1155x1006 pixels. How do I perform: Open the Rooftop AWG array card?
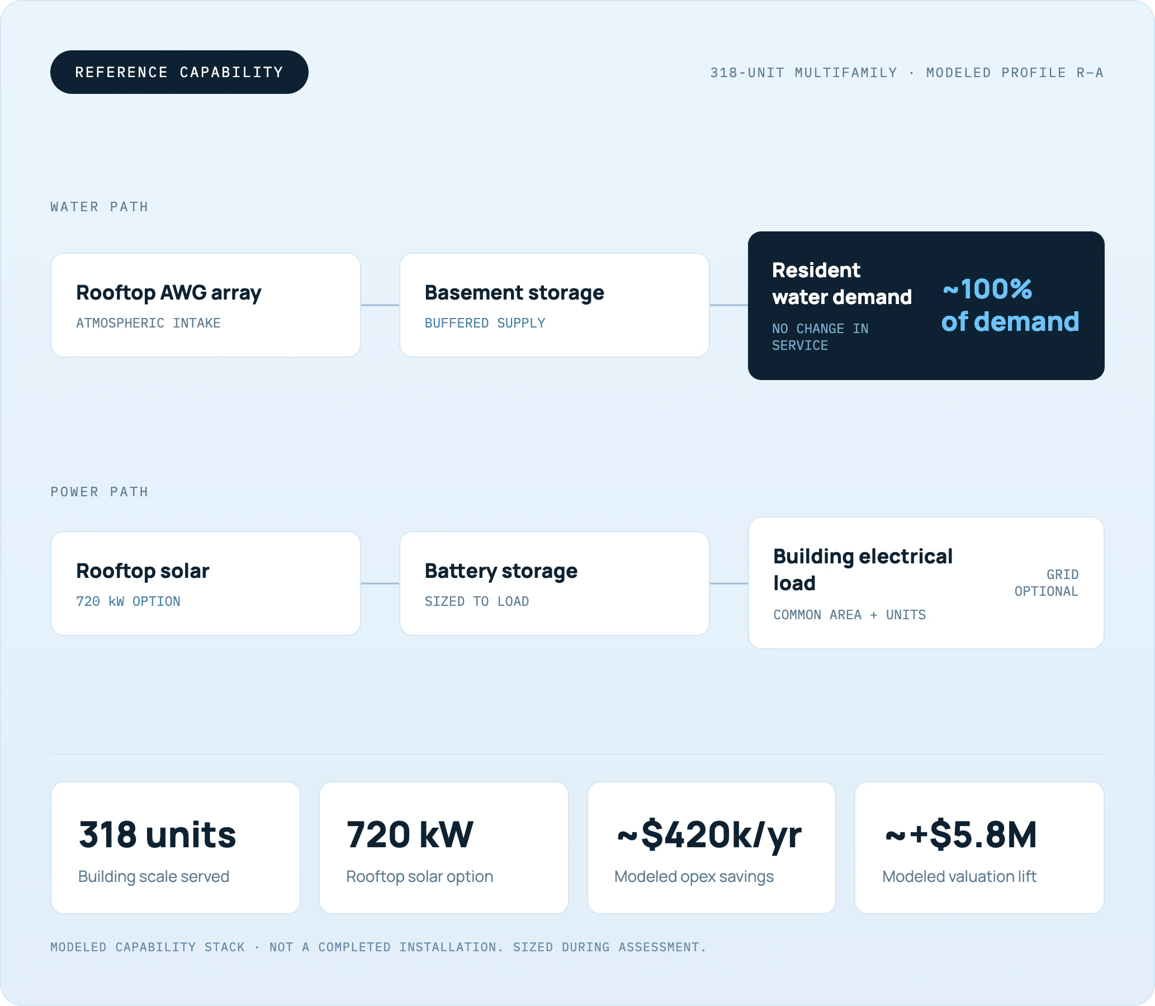206,305
